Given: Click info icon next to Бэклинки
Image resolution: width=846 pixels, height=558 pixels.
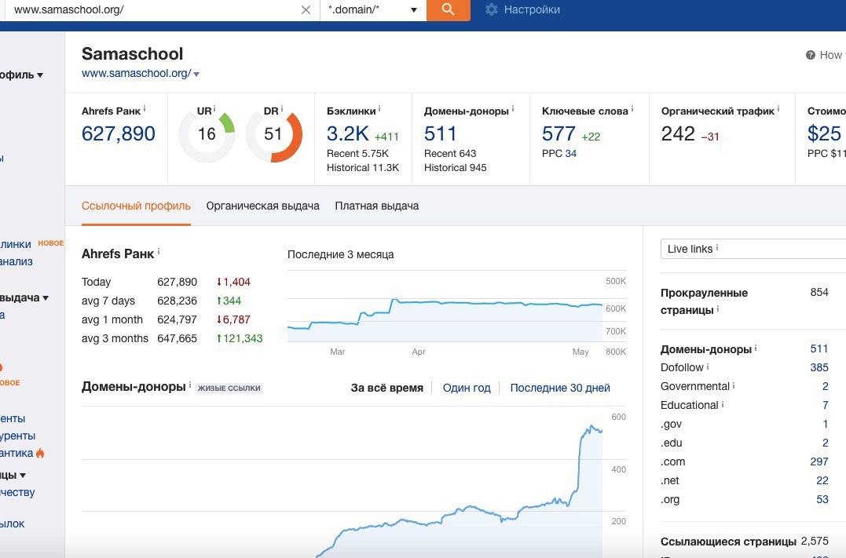Looking at the screenshot, I should pyautogui.click(x=379, y=109).
